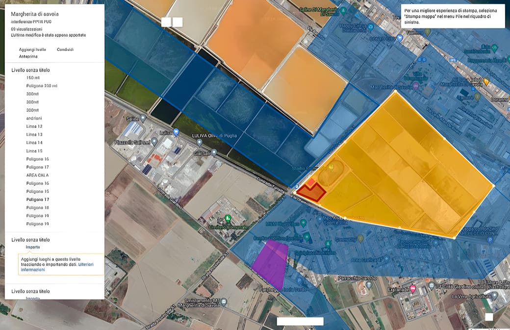Open the Anteprima preview

28,57
